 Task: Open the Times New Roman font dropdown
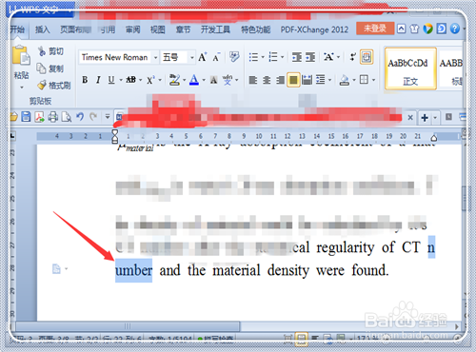pos(155,58)
